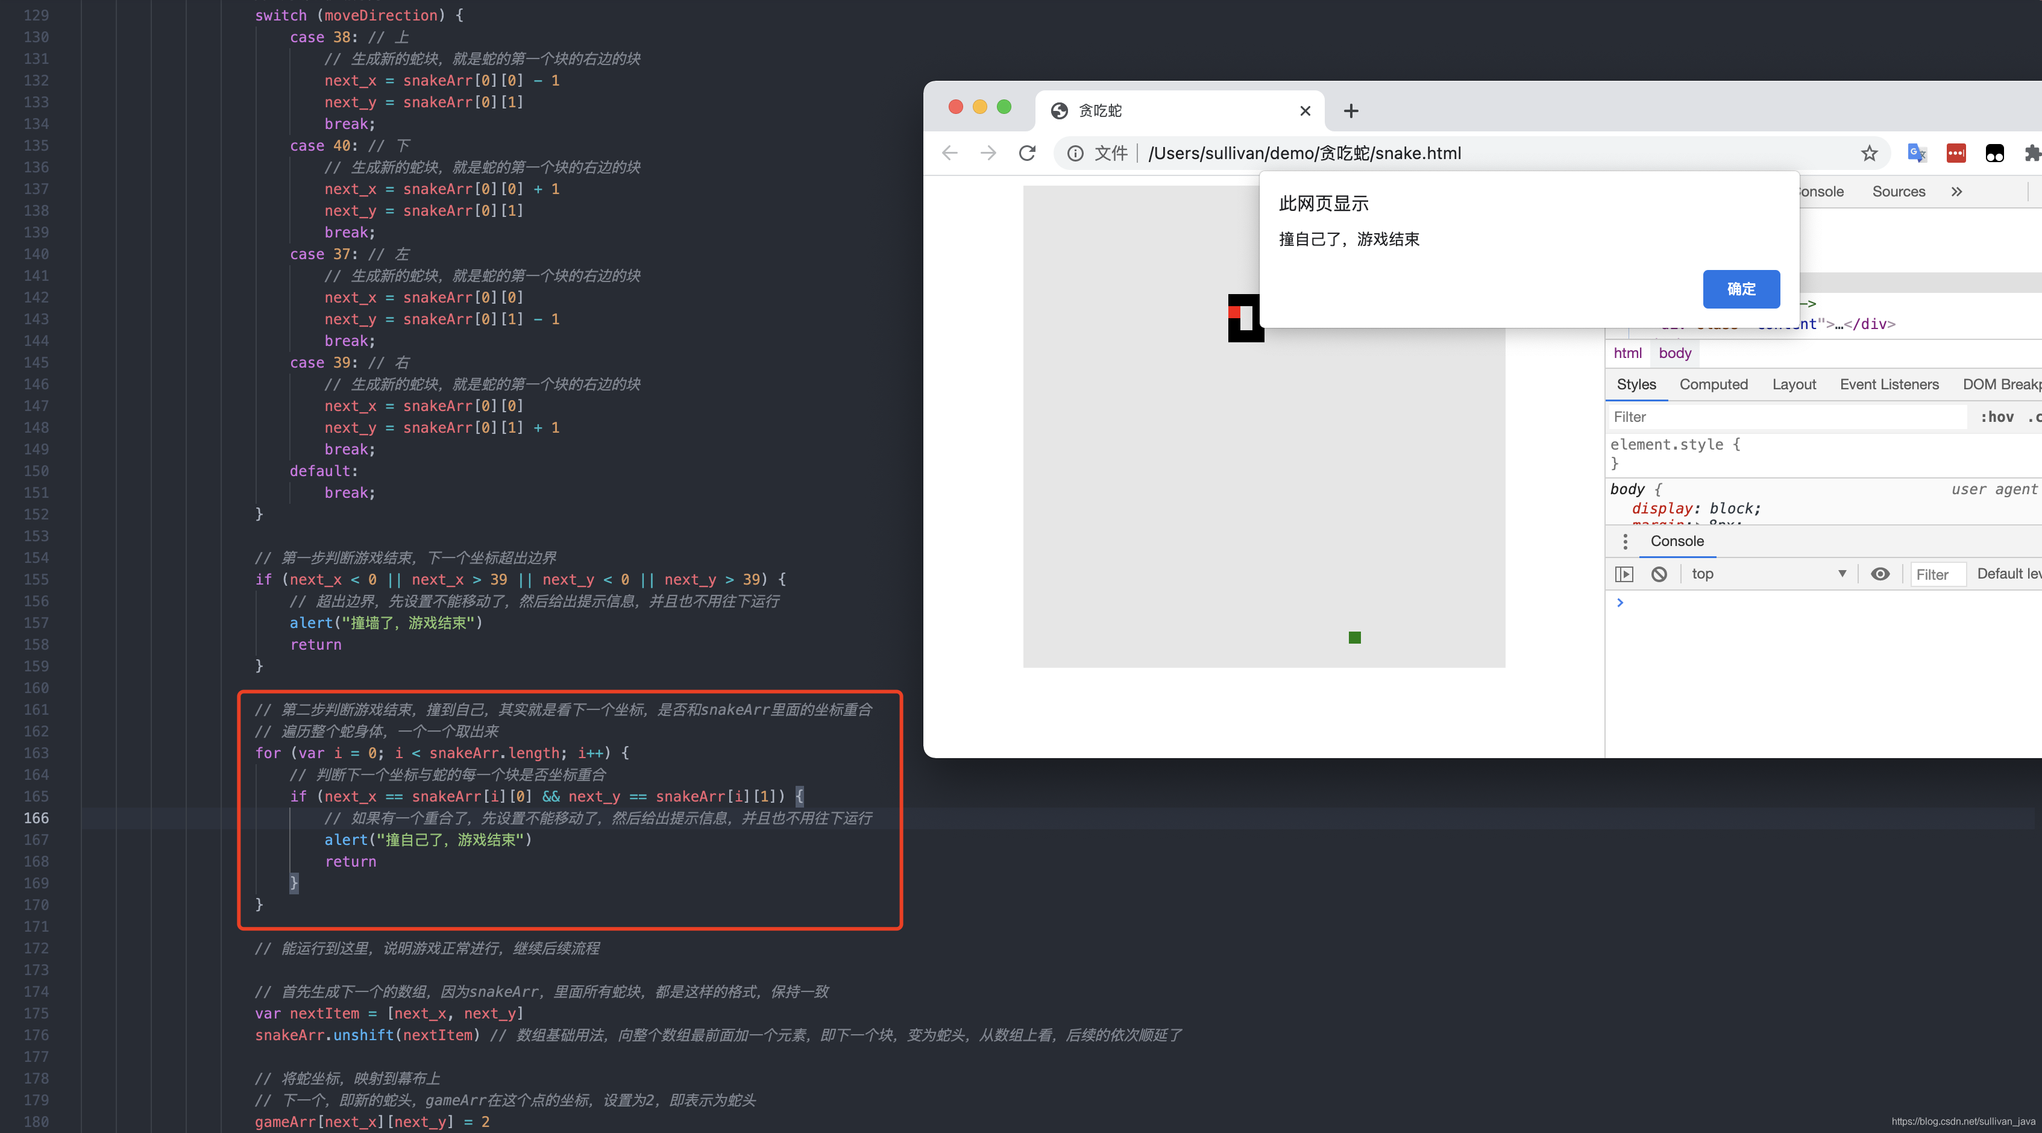Click the element.style rule block
Screen dimensions: 2042x1133
[1674, 454]
